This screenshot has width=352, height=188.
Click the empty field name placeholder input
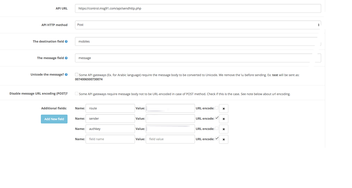coord(110,139)
